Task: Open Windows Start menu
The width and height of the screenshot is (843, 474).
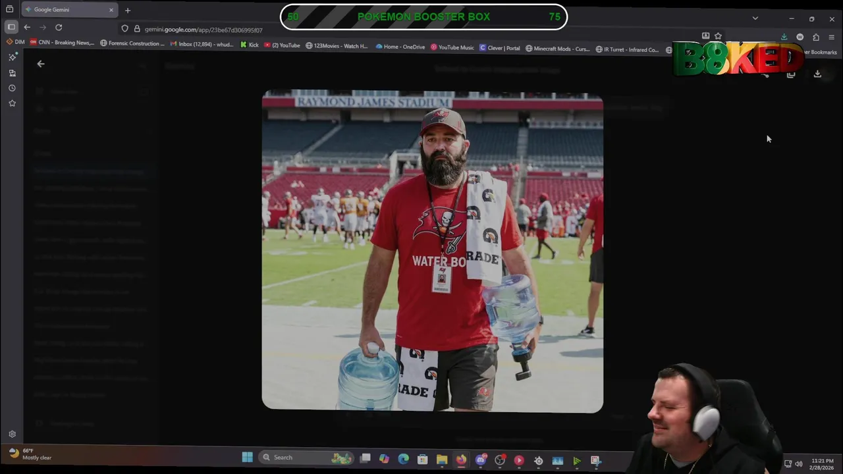Action: point(247,458)
